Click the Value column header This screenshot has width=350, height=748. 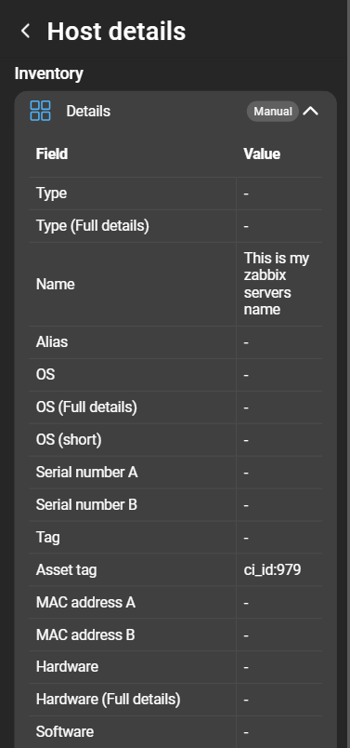click(x=262, y=154)
